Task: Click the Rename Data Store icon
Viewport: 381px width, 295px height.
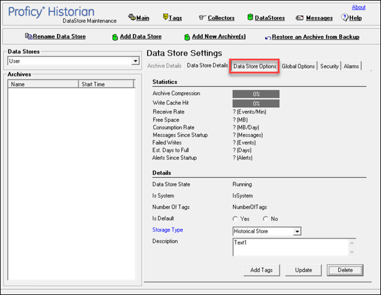Action: pyautogui.click(x=28, y=36)
